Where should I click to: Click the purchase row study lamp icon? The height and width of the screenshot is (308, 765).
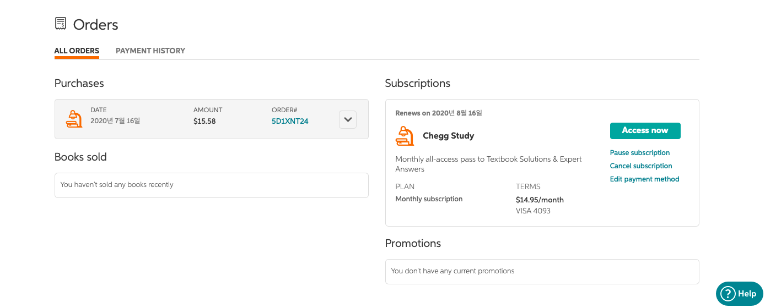click(x=74, y=119)
